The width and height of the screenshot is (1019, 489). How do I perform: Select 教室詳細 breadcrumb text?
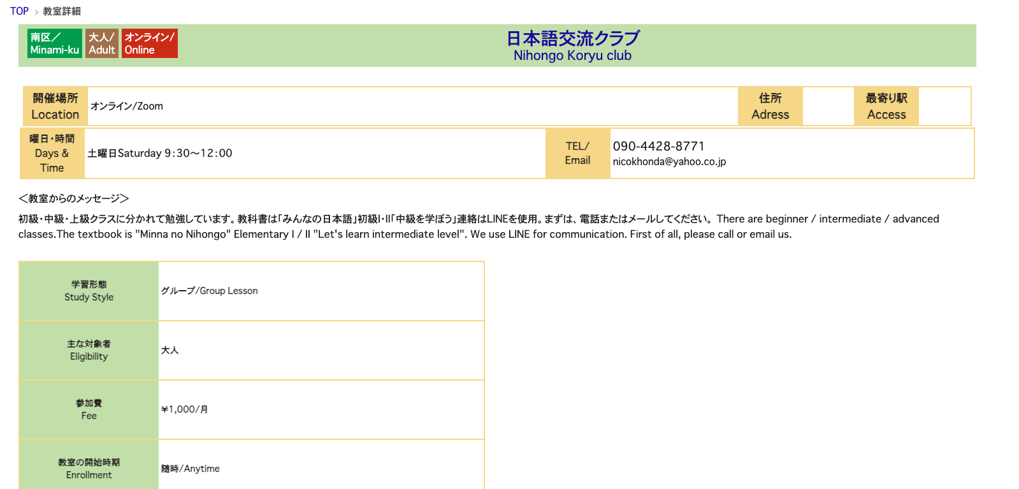click(62, 11)
